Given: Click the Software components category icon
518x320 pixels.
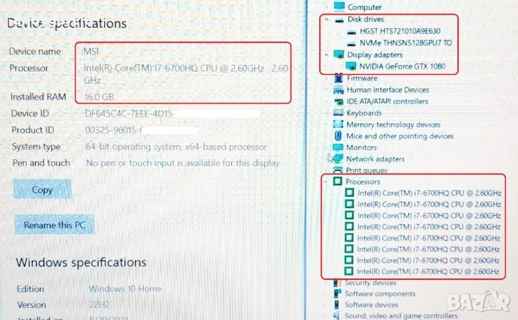Looking at the screenshot, I should tap(337, 293).
